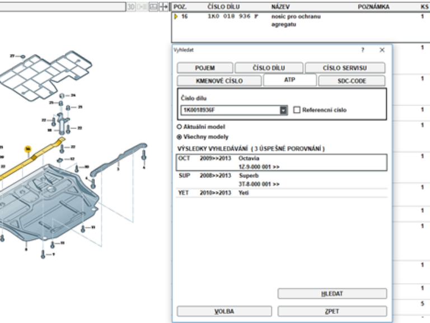
Task: Click the question mark help icon
Action: point(362,50)
